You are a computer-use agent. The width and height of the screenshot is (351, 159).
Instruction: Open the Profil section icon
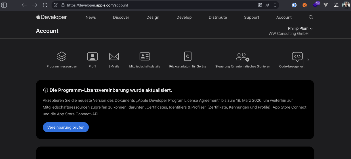click(x=92, y=57)
